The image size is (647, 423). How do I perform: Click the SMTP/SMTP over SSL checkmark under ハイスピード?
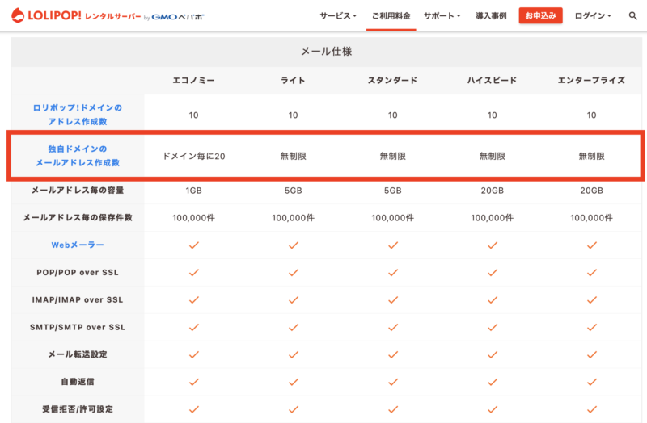(493, 327)
